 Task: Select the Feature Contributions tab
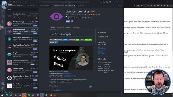point(64,27)
